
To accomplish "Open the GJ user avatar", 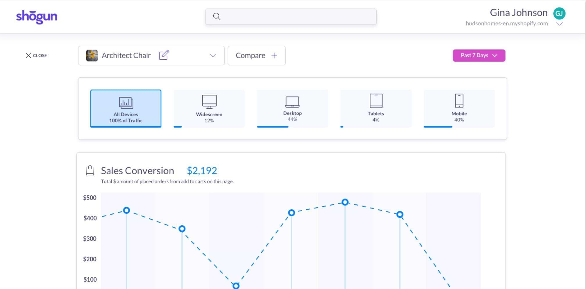I will [559, 13].
